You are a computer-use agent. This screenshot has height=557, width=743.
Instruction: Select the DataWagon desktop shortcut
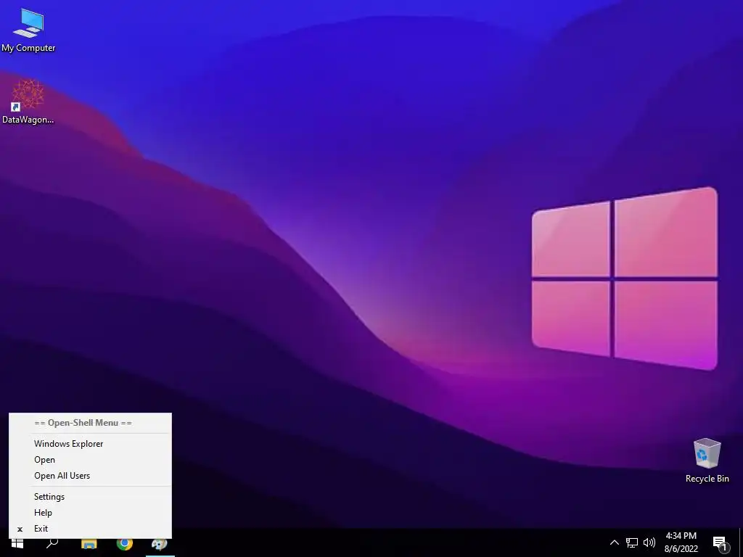28,102
